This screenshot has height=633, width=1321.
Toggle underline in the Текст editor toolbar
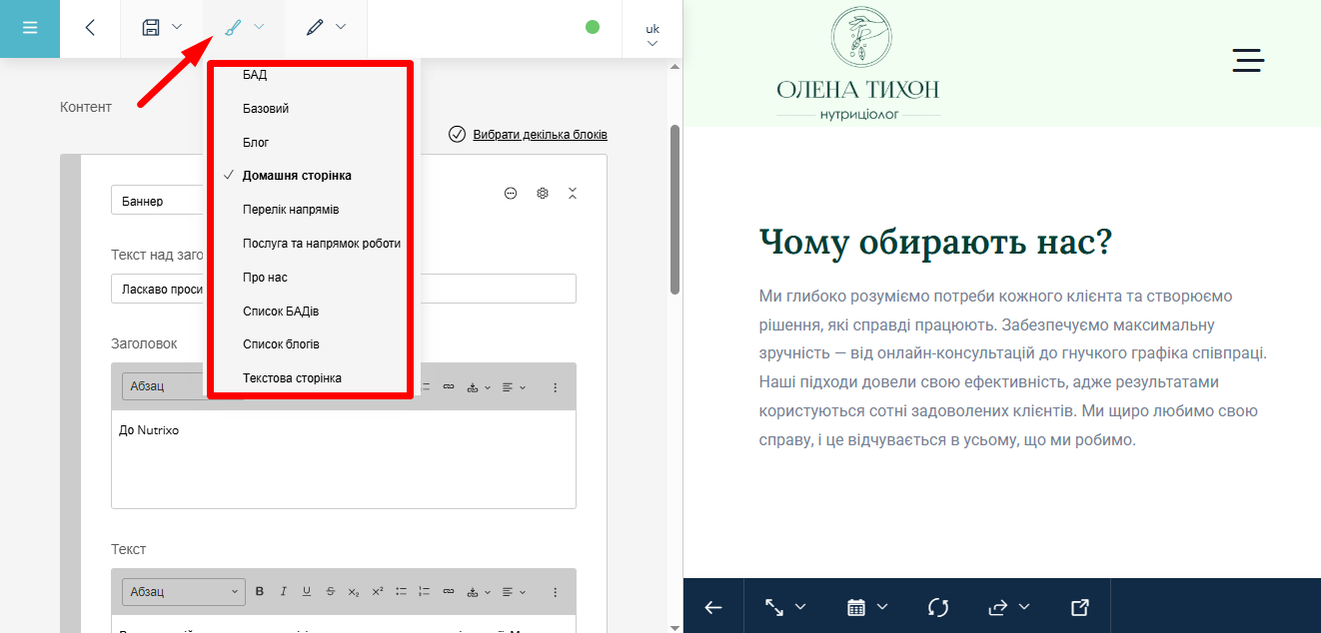[x=307, y=591]
